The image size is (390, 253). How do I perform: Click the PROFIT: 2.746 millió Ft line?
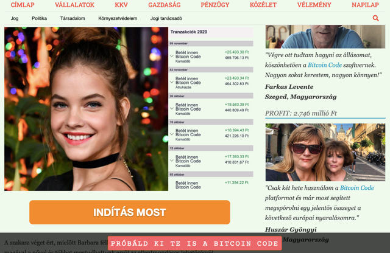tap(300, 113)
